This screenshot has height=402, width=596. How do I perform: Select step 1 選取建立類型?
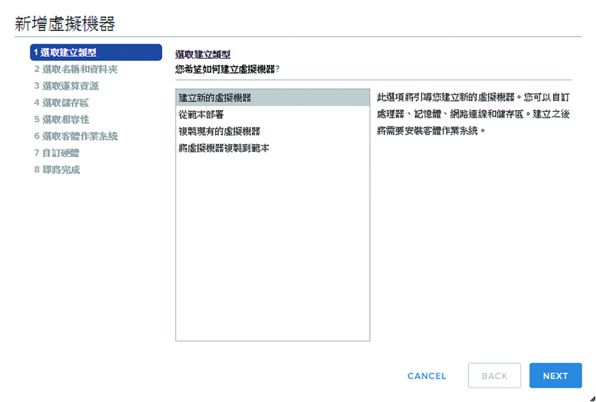point(96,52)
